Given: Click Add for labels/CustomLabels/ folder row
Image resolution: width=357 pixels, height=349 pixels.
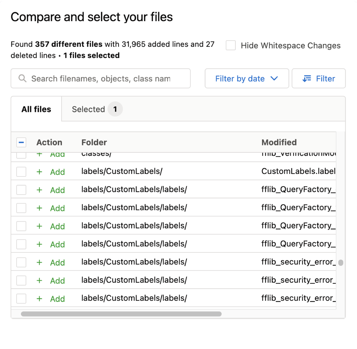Looking at the screenshot, I should click(x=57, y=172).
